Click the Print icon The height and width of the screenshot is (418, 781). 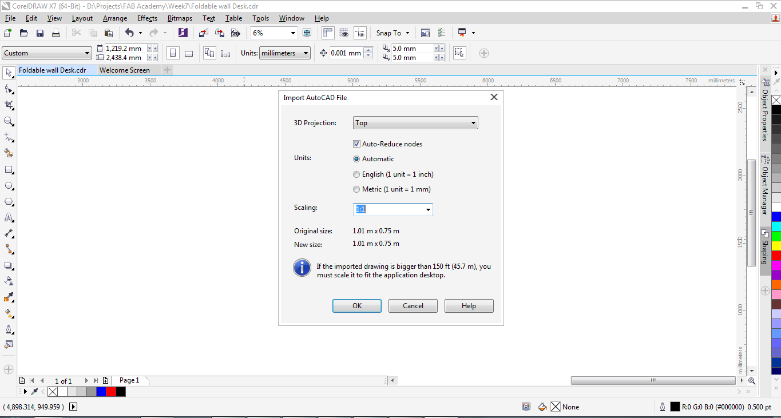(56, 33)
